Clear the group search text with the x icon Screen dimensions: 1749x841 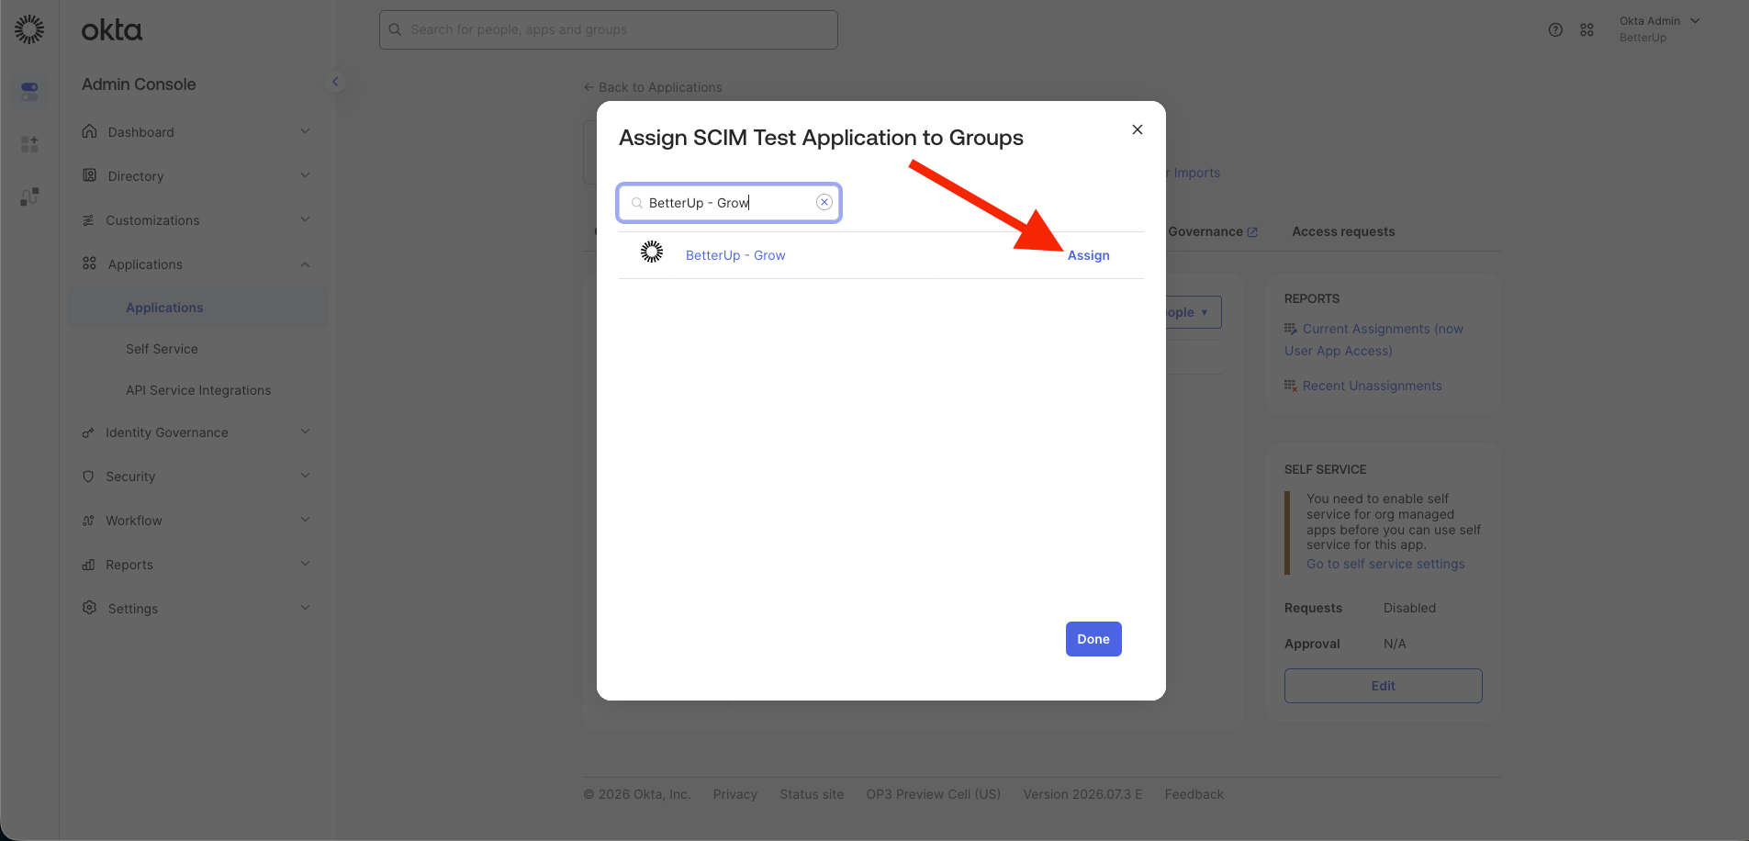(x=824, y=202)
